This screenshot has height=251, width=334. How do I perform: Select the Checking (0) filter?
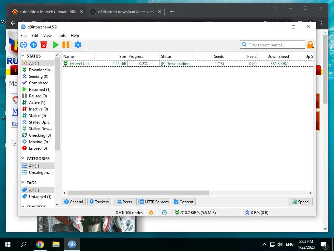tap(38, 135)
